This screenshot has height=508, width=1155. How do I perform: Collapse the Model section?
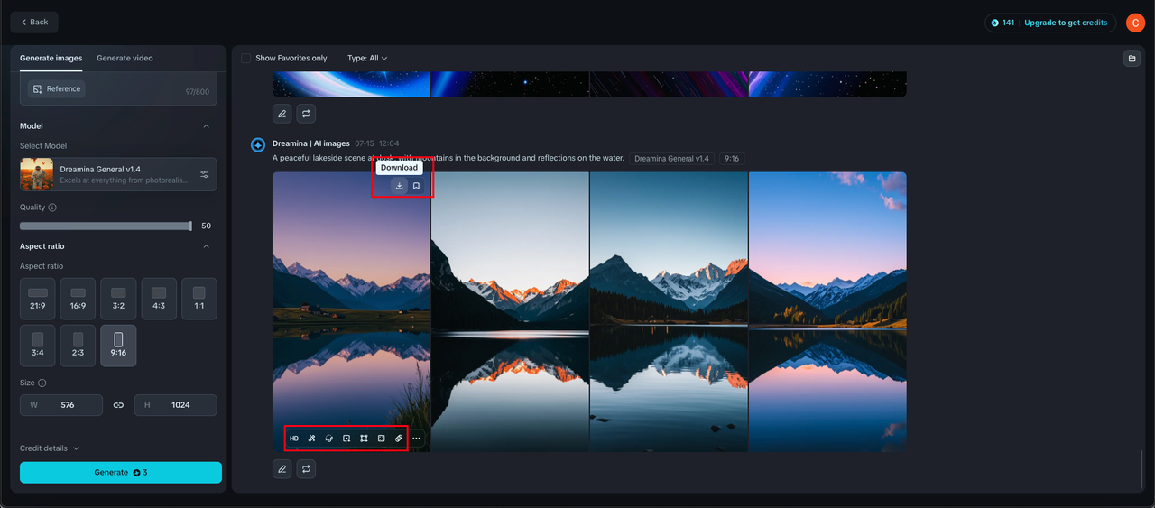206,126
